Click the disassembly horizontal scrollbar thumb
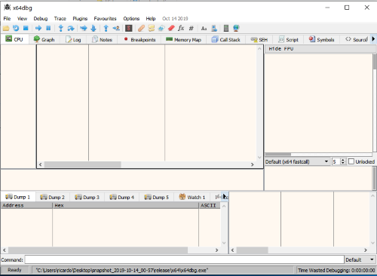Image resolution: width=377 pixels, height=276 pixels. coord(82,164)
